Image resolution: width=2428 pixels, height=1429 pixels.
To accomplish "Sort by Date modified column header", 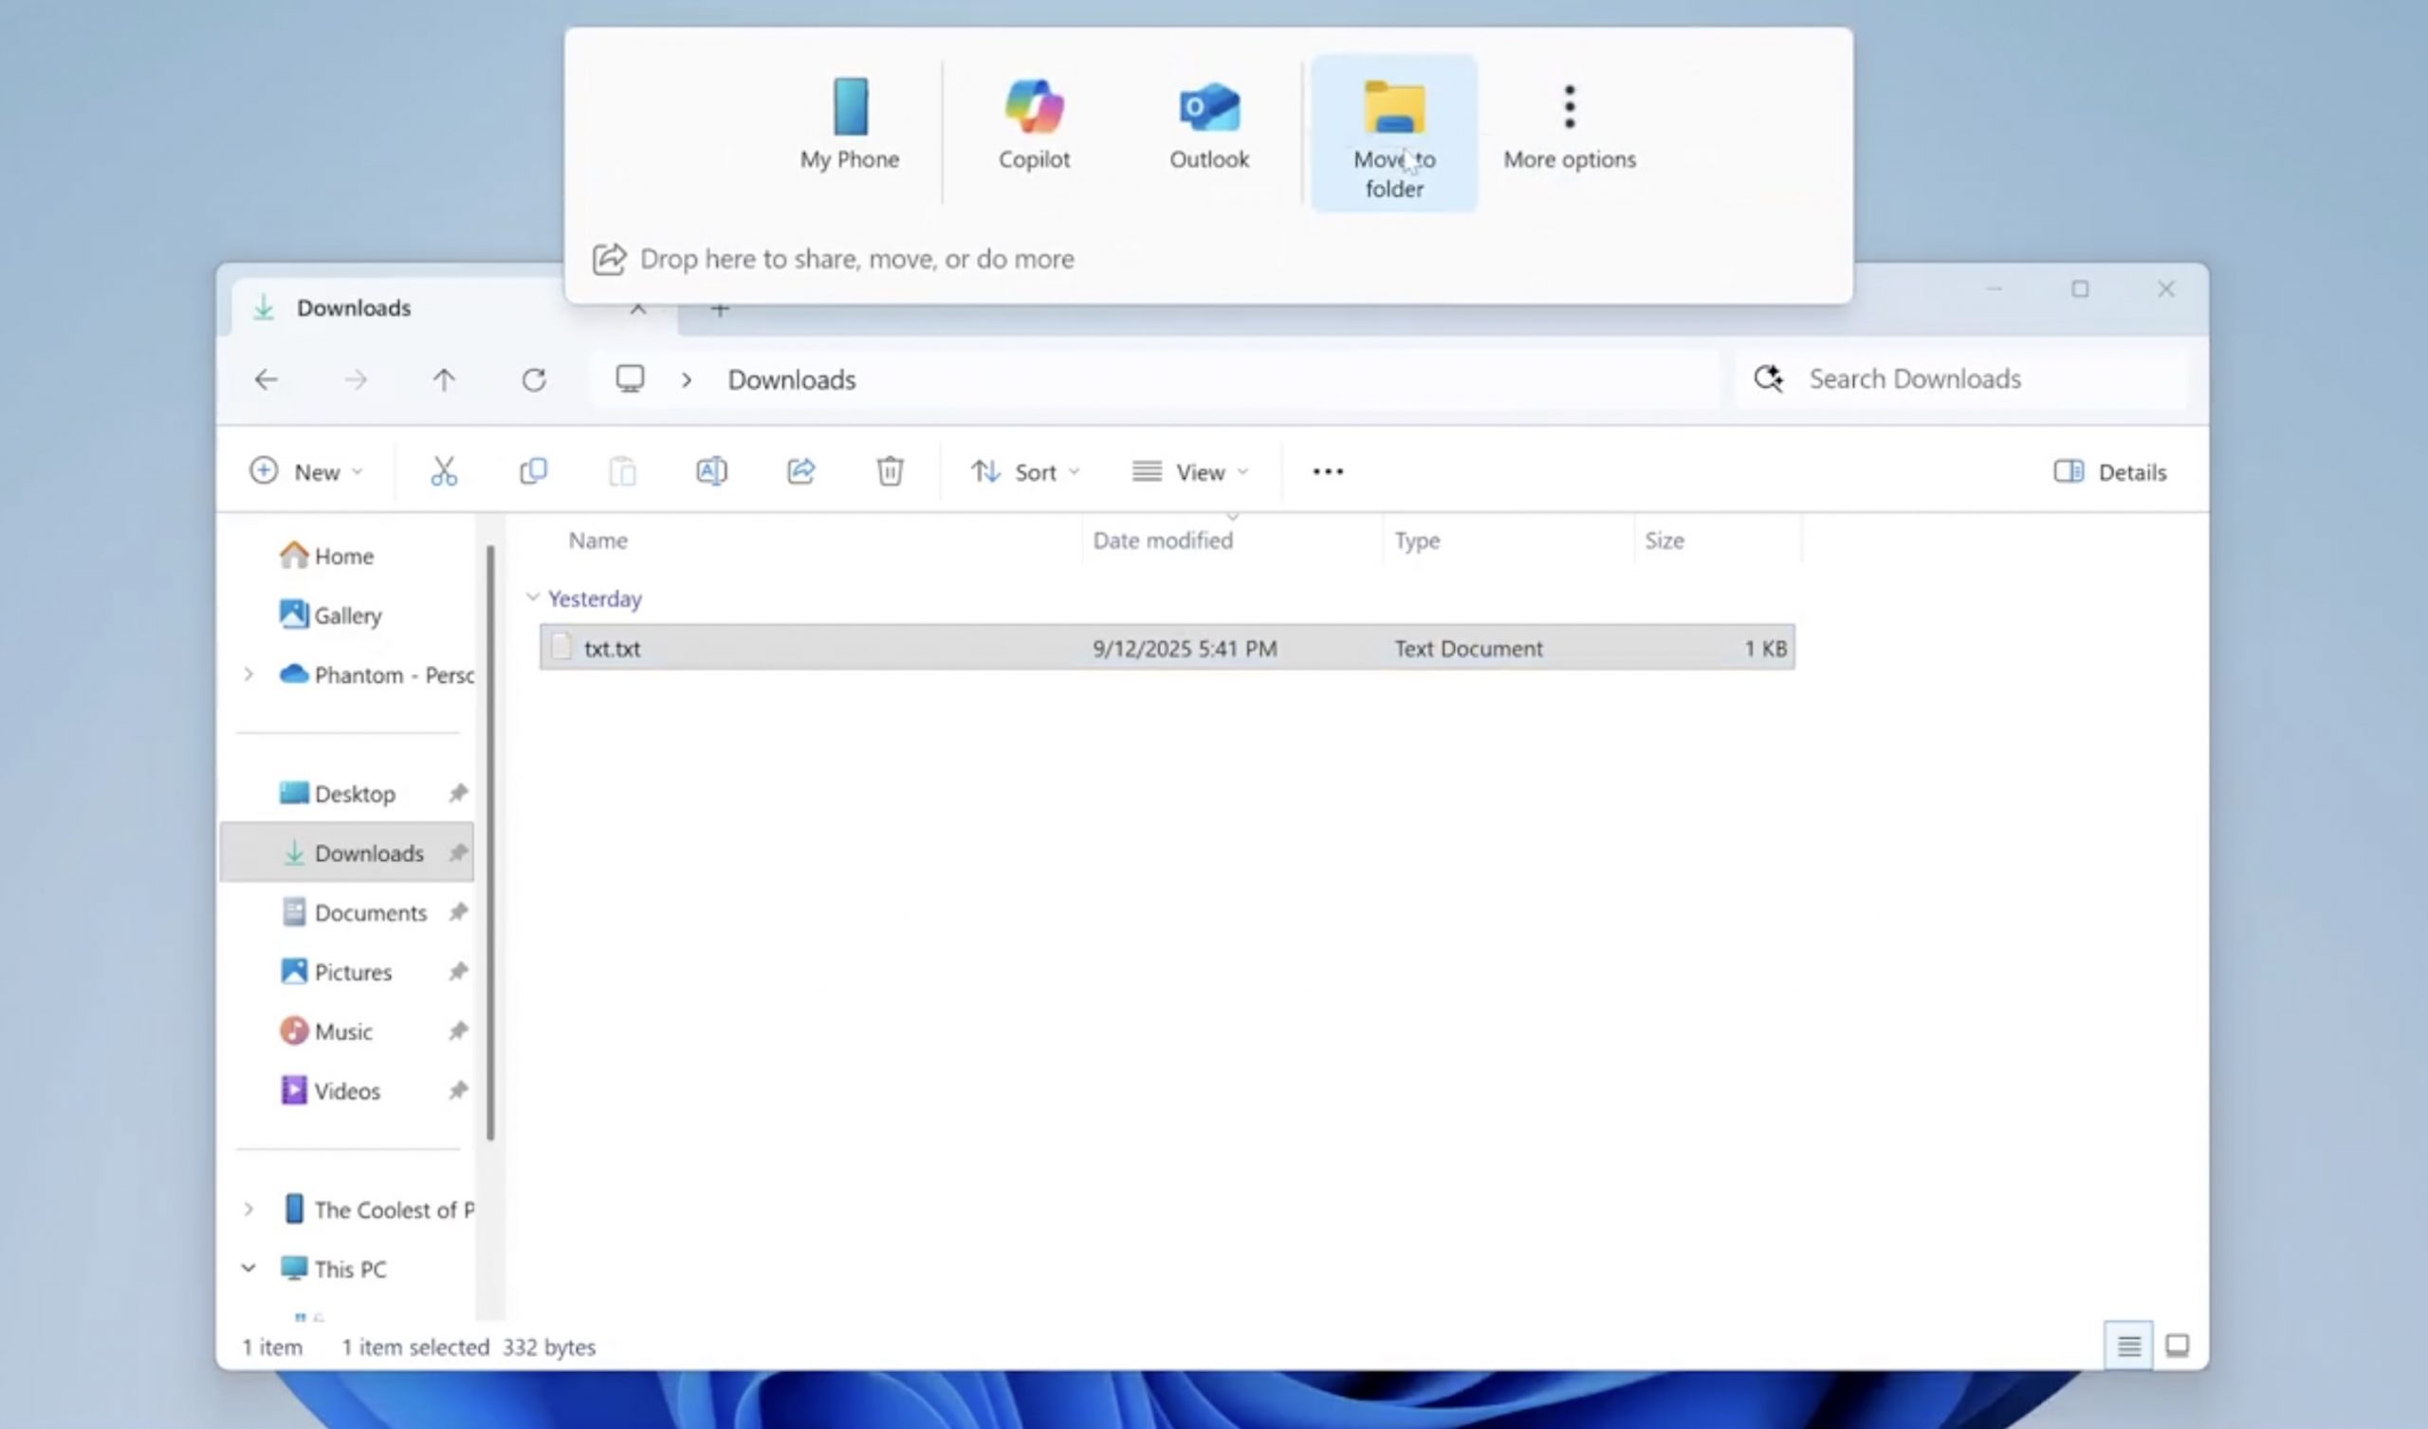I will (1162, 540).
